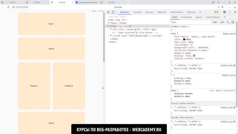Click the issues counter badge showing 8

[216, 12]
